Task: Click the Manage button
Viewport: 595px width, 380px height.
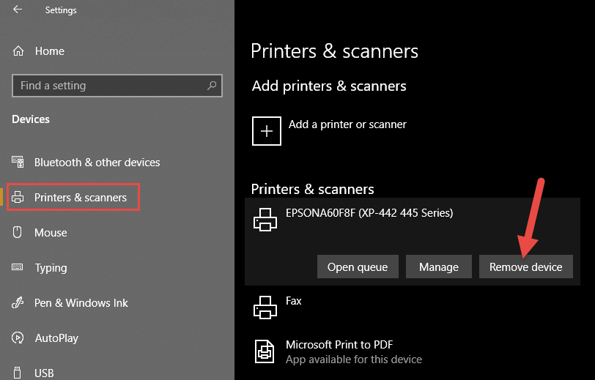Action: (439, 267)
